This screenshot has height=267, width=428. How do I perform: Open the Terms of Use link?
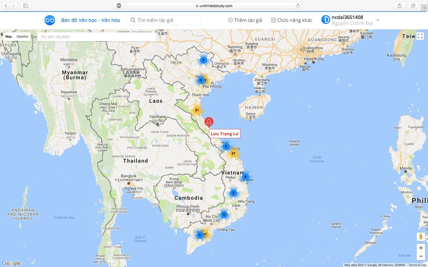417,265
